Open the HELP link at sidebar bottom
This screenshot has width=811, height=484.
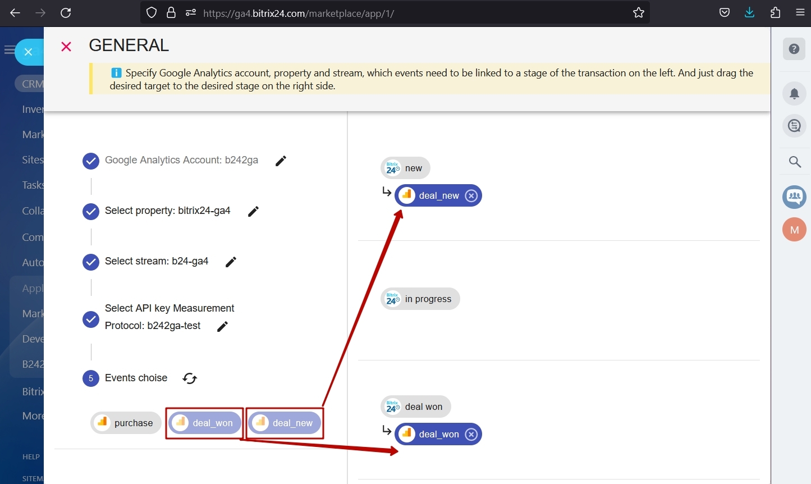tap(30, 456)
